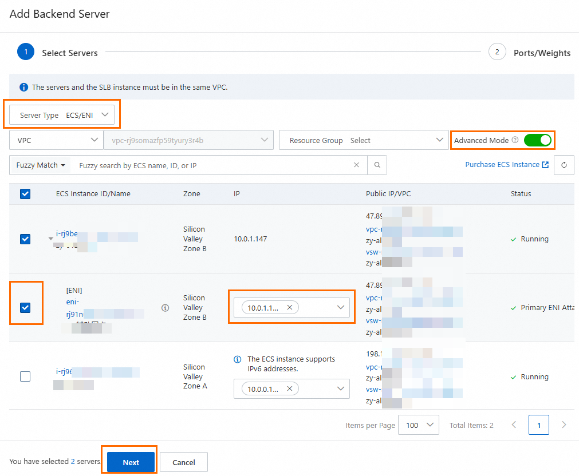The height and width of the screenshot is (476, 579).
Task: Click the 10.0.1.147 IP cell
Action: pos(250,239)
